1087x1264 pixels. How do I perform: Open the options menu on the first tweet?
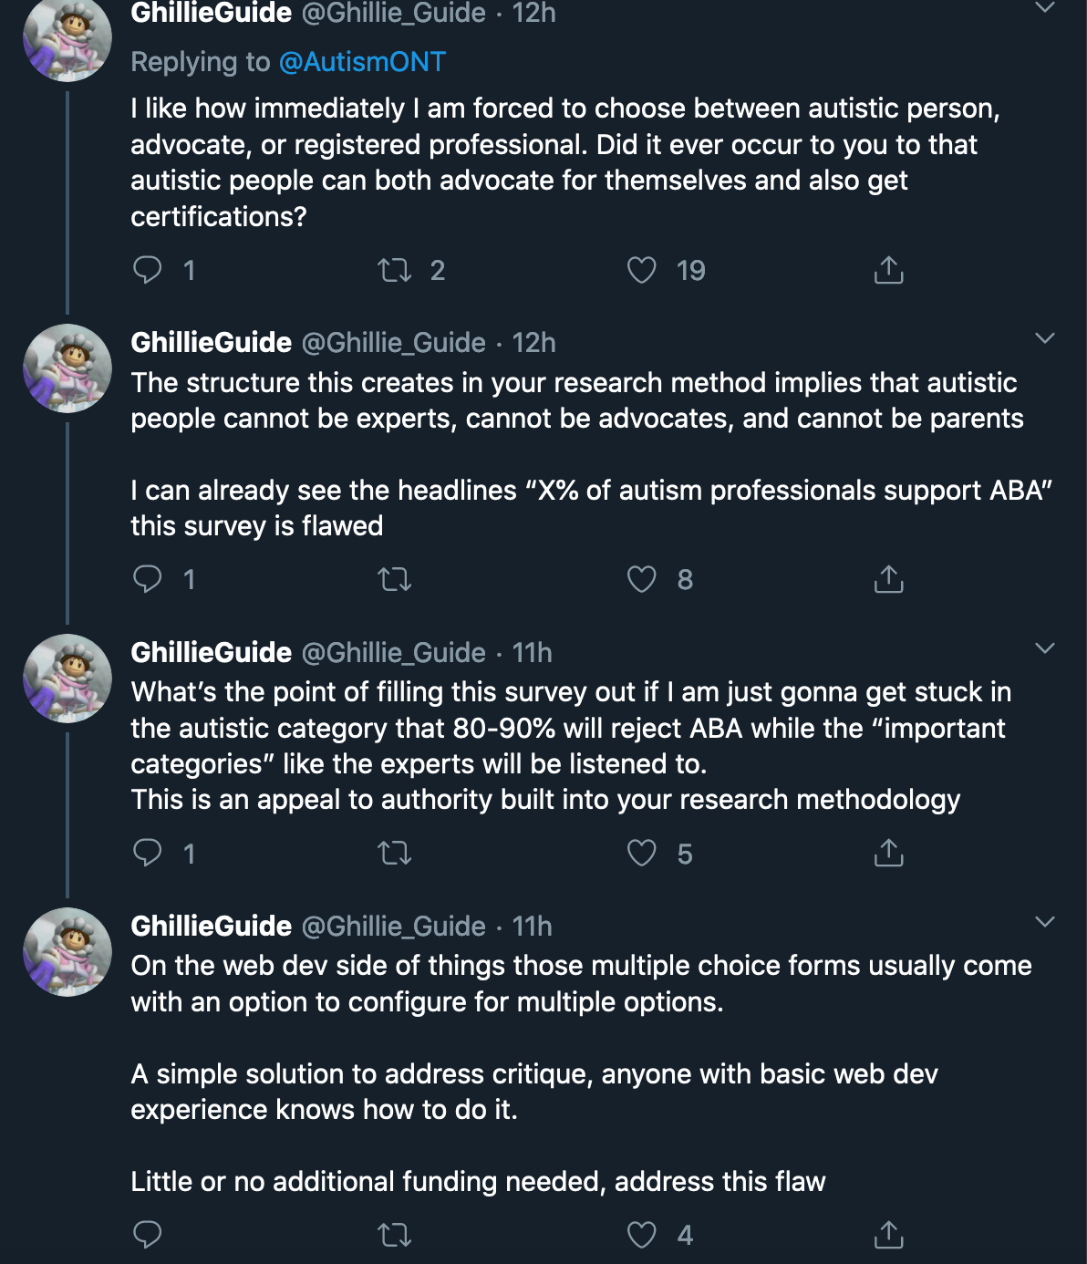(1045, 7)
